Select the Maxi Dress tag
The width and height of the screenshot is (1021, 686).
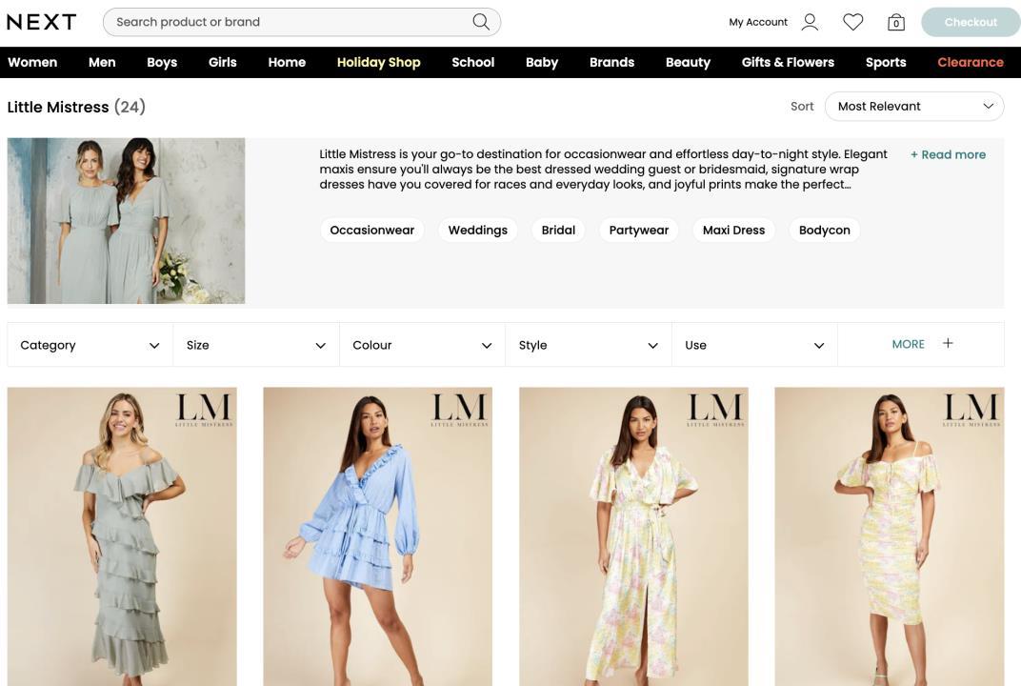click(733, 230)
